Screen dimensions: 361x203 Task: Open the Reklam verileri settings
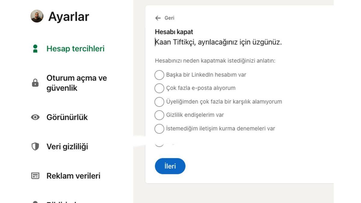(x=73, y=176)
